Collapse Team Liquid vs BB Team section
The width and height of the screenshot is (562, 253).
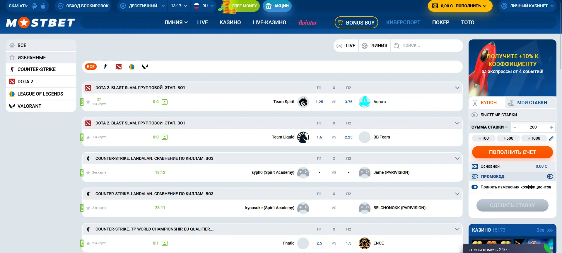[x=457, y=123]
